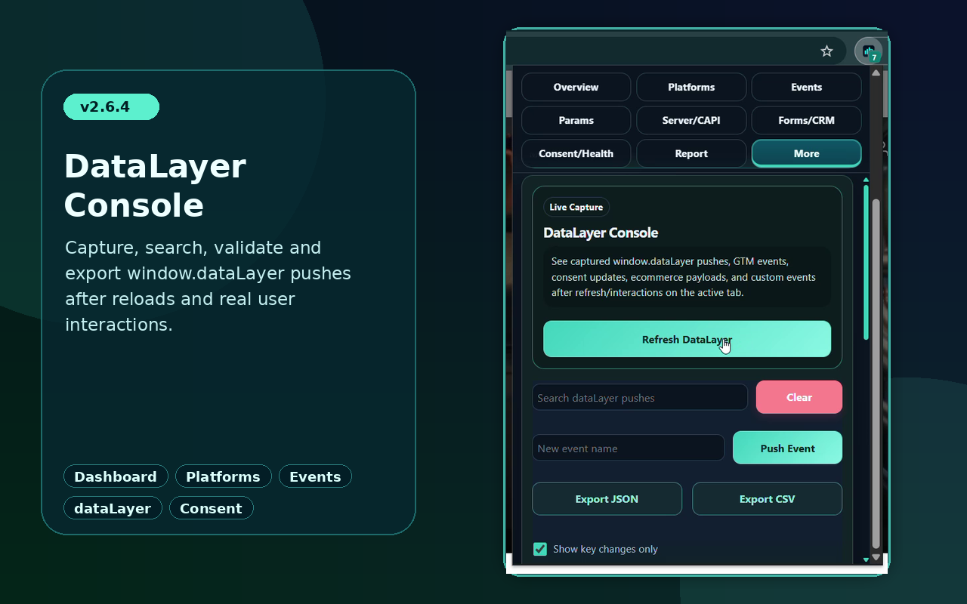This screenshot has width=967, height=604.
Task: Click the bookmark star icon
Action: click(826, 51)
